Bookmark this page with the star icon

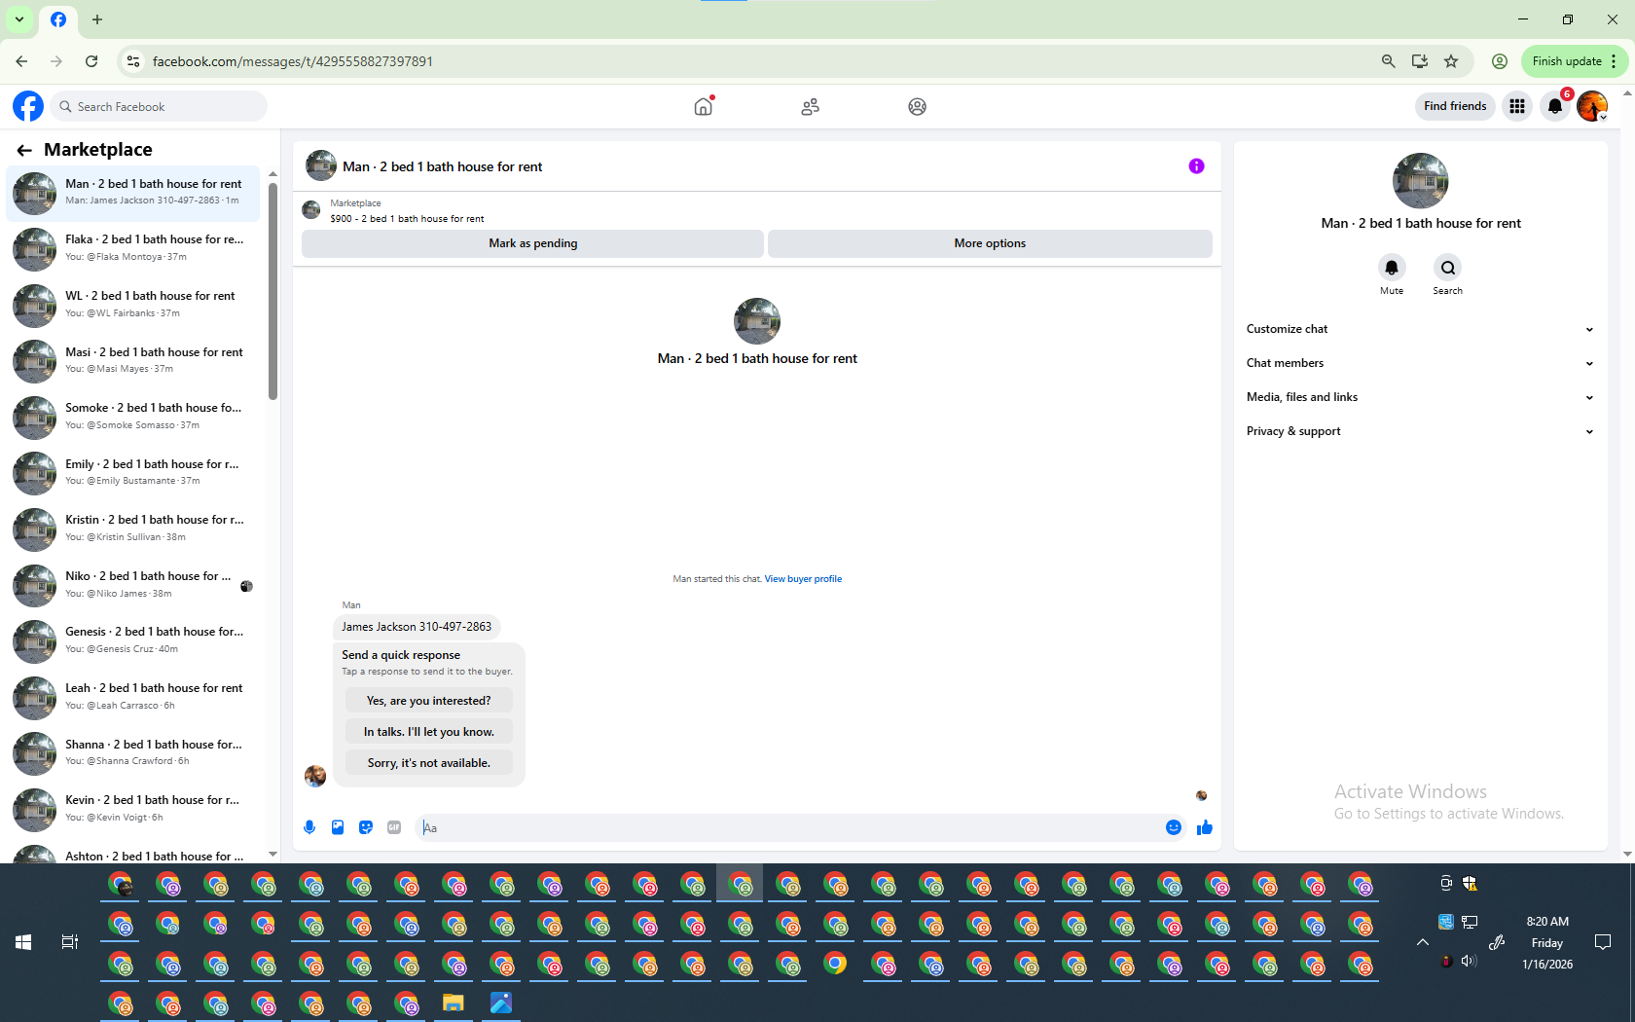pos(1451,61)
